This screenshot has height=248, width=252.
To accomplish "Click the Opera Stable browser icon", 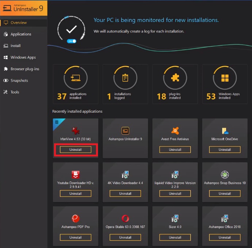I will pos(125,218).
